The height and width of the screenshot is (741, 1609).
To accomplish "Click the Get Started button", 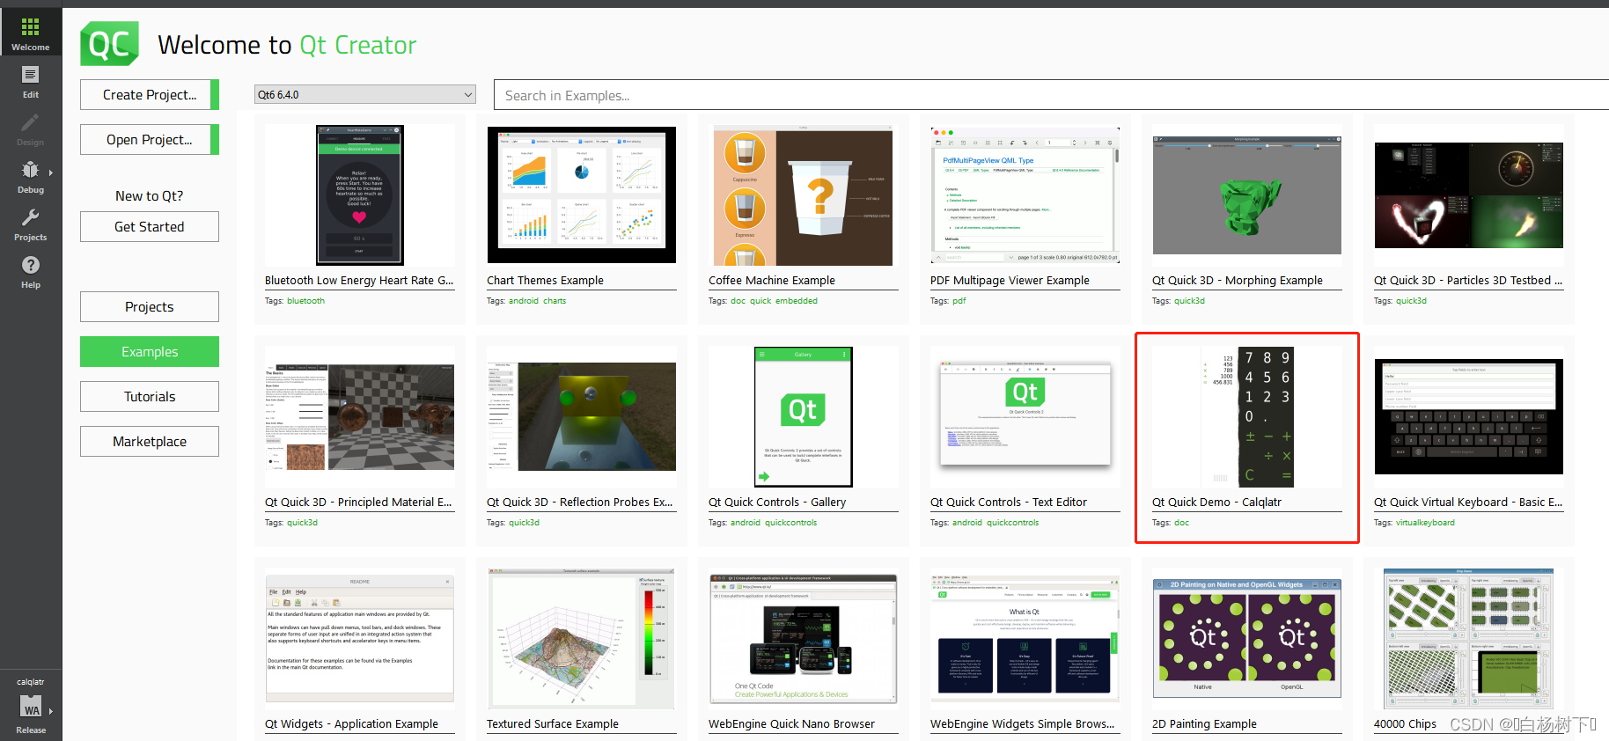I will pos(150,226).
